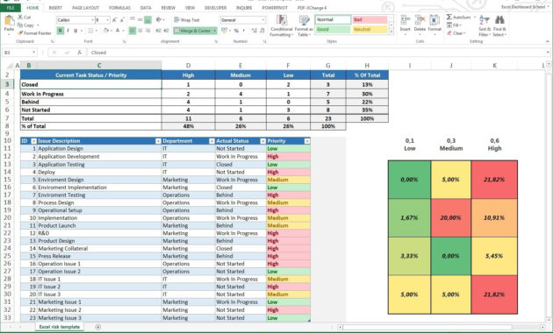Toggle Bold formatting
Viewport: 553px width, 333px height.
point(61,31)
